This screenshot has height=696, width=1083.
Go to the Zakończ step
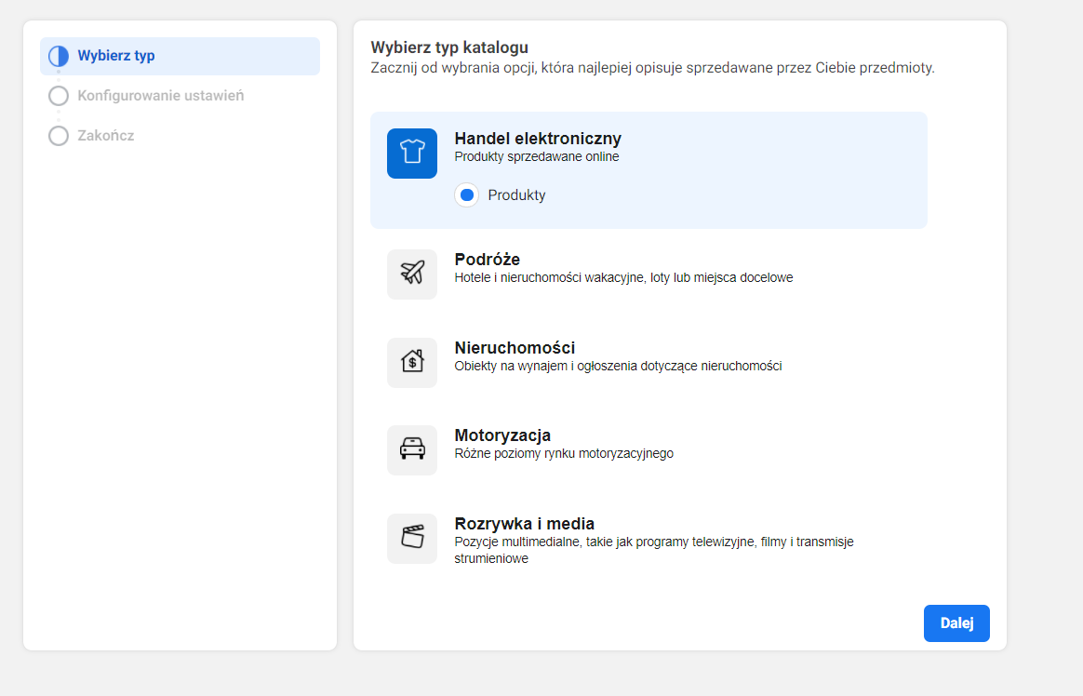106,136
